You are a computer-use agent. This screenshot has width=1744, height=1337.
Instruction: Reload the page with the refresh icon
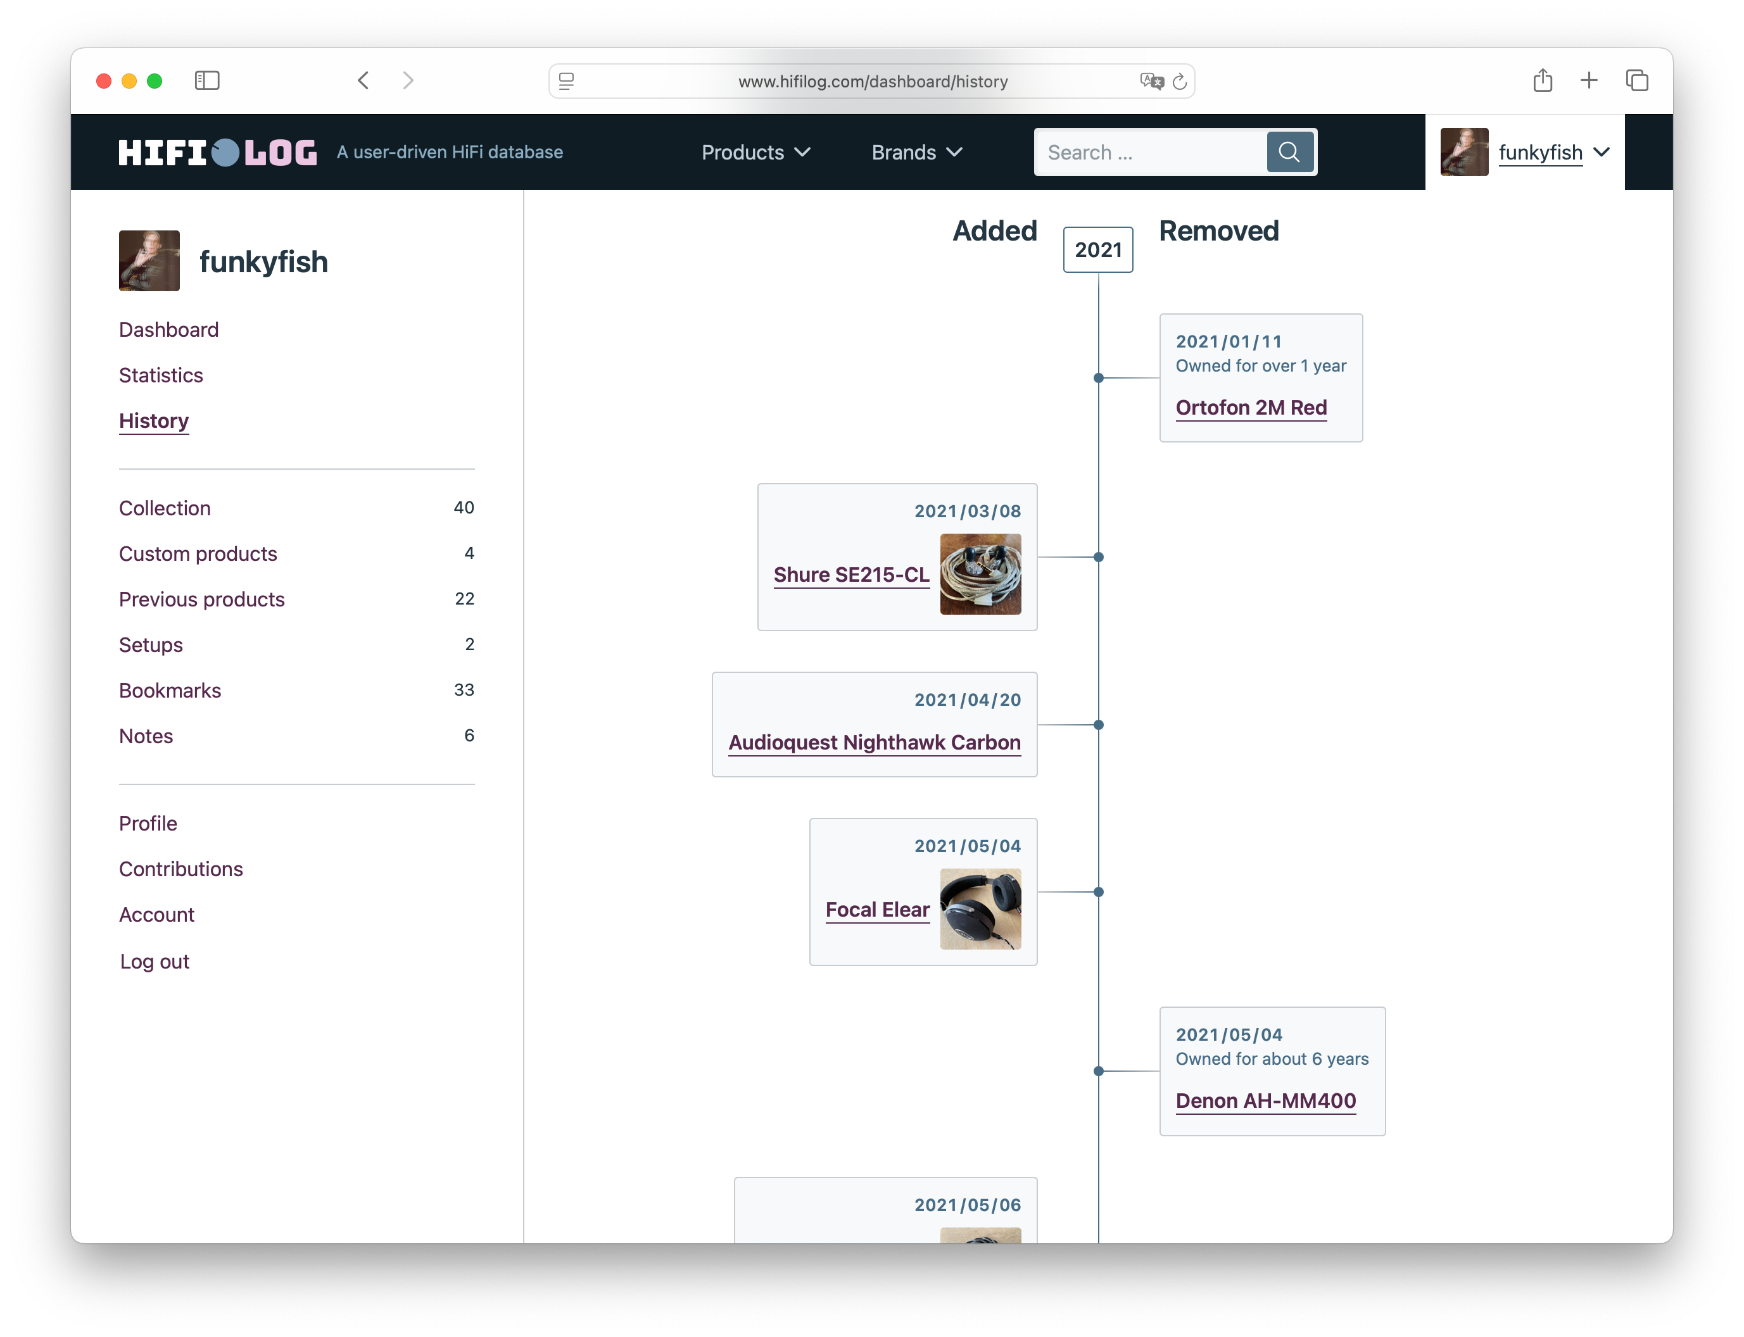pyautogui.click(x=1180, y=81)
